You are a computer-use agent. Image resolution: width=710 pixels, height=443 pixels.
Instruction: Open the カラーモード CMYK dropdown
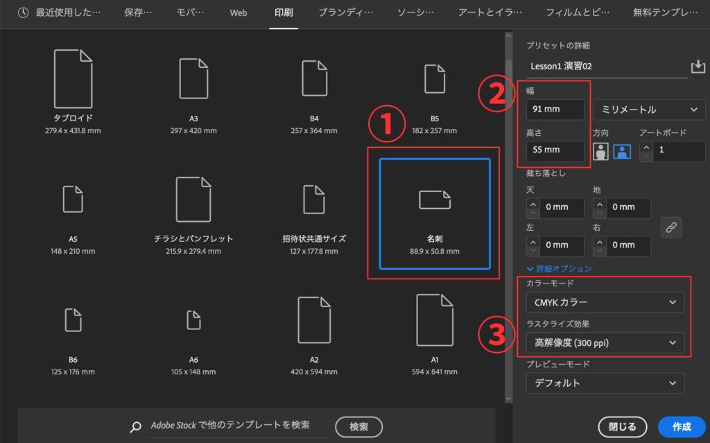click(600, 302)
